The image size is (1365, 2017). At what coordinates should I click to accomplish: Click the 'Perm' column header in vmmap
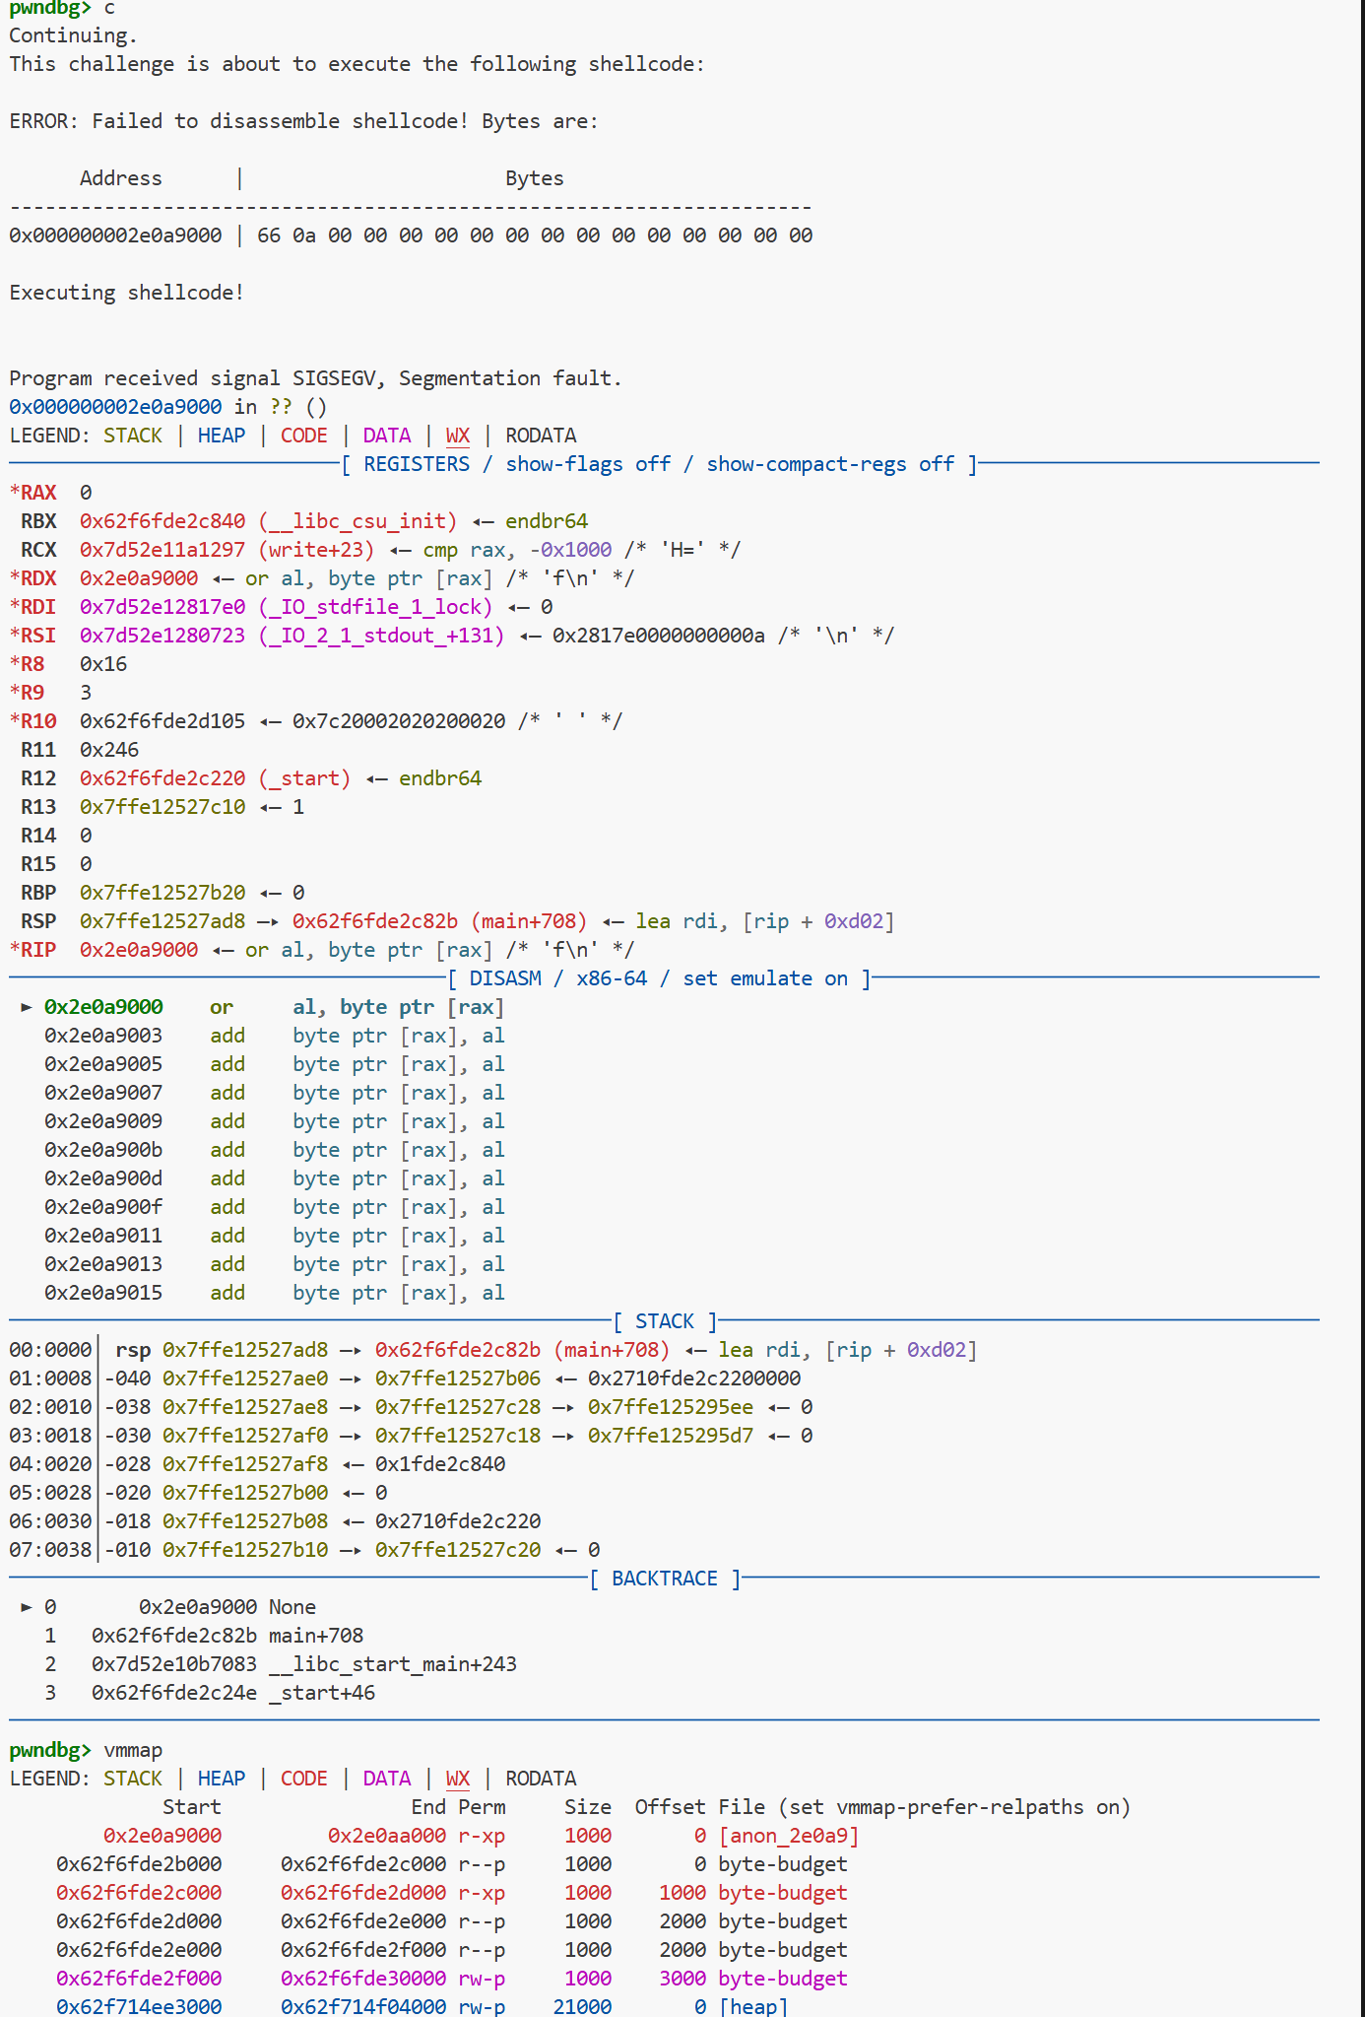coord(482,1807)
